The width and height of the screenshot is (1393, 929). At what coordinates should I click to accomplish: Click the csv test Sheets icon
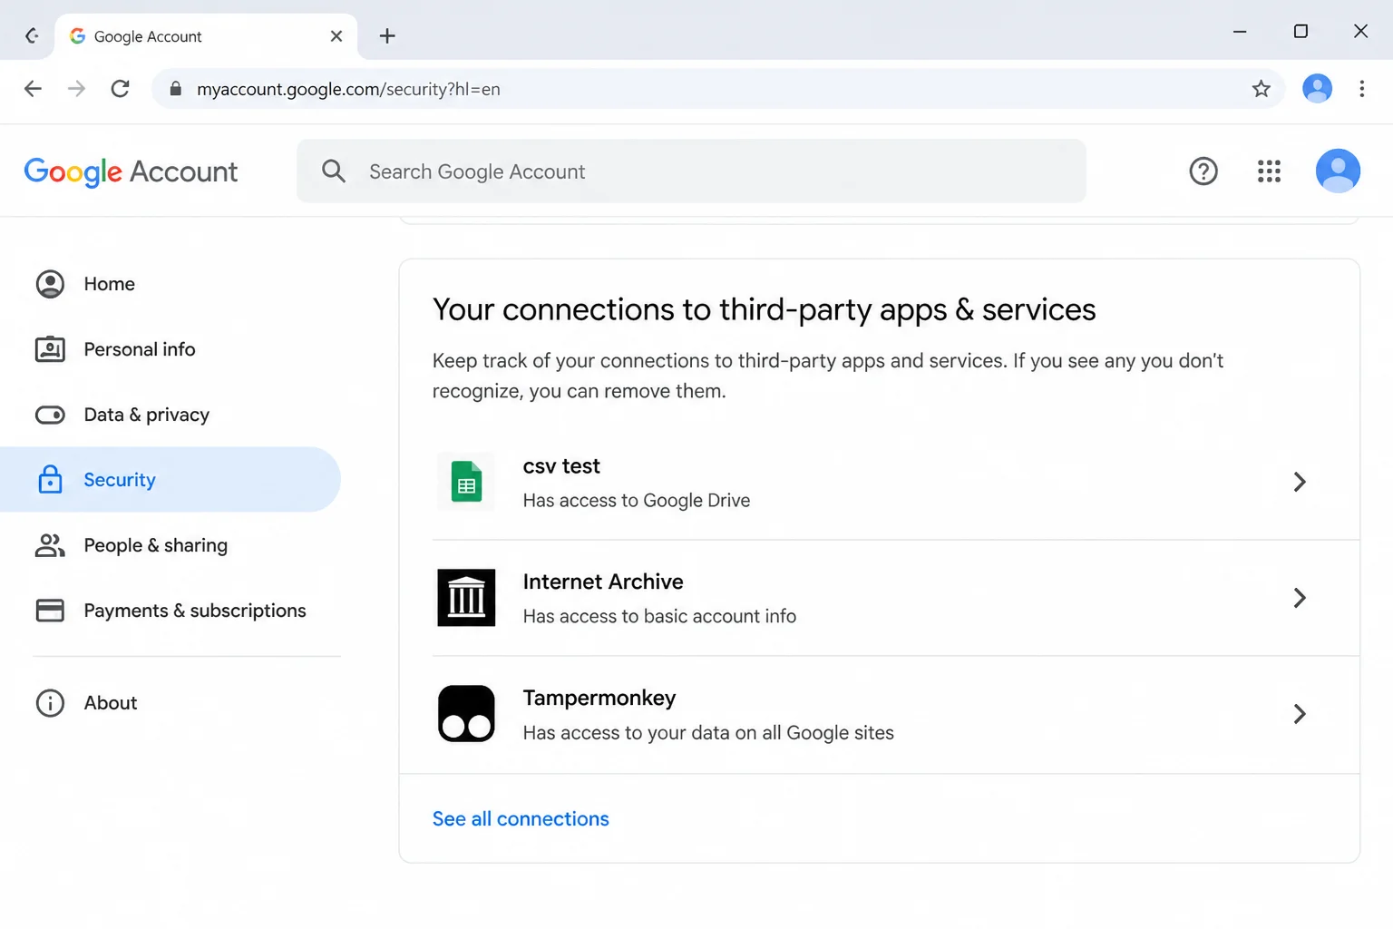pyautogui.click(x=466, y=482)
